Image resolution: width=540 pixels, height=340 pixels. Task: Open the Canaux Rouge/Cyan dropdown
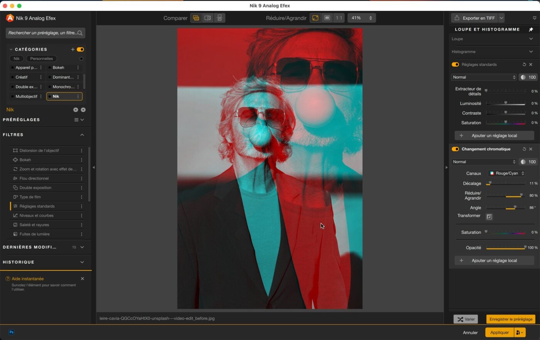(506, 173)
